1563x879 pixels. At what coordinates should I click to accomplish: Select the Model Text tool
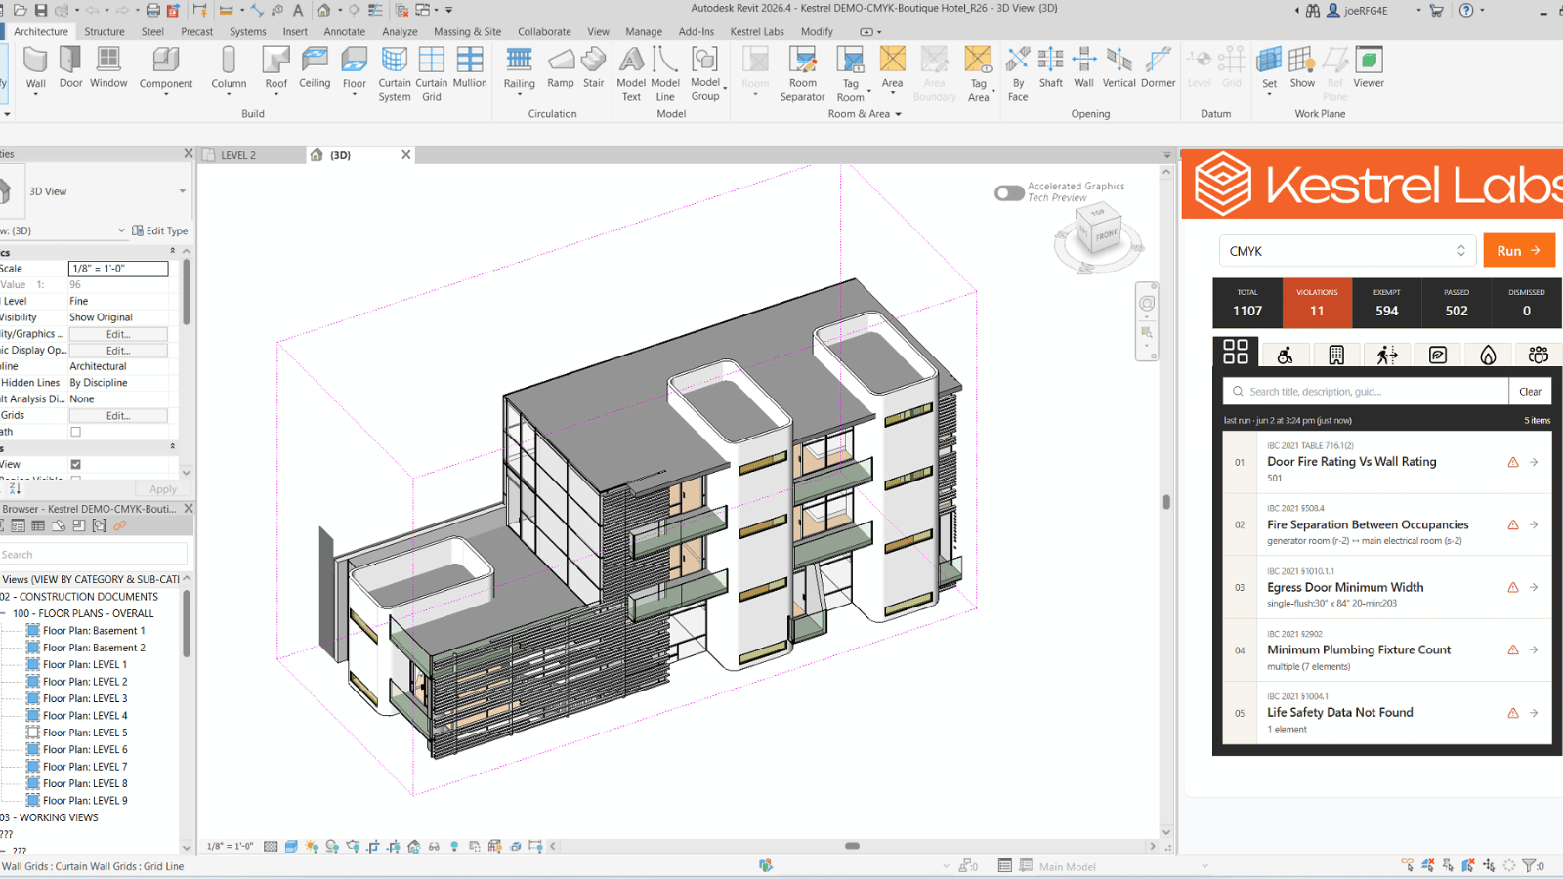point(632,74)
